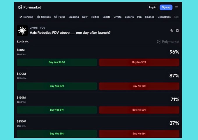Open the hamburger menu icon
Image resolution: width=198 pixels, height=140 pixels.
click(176, 7)
